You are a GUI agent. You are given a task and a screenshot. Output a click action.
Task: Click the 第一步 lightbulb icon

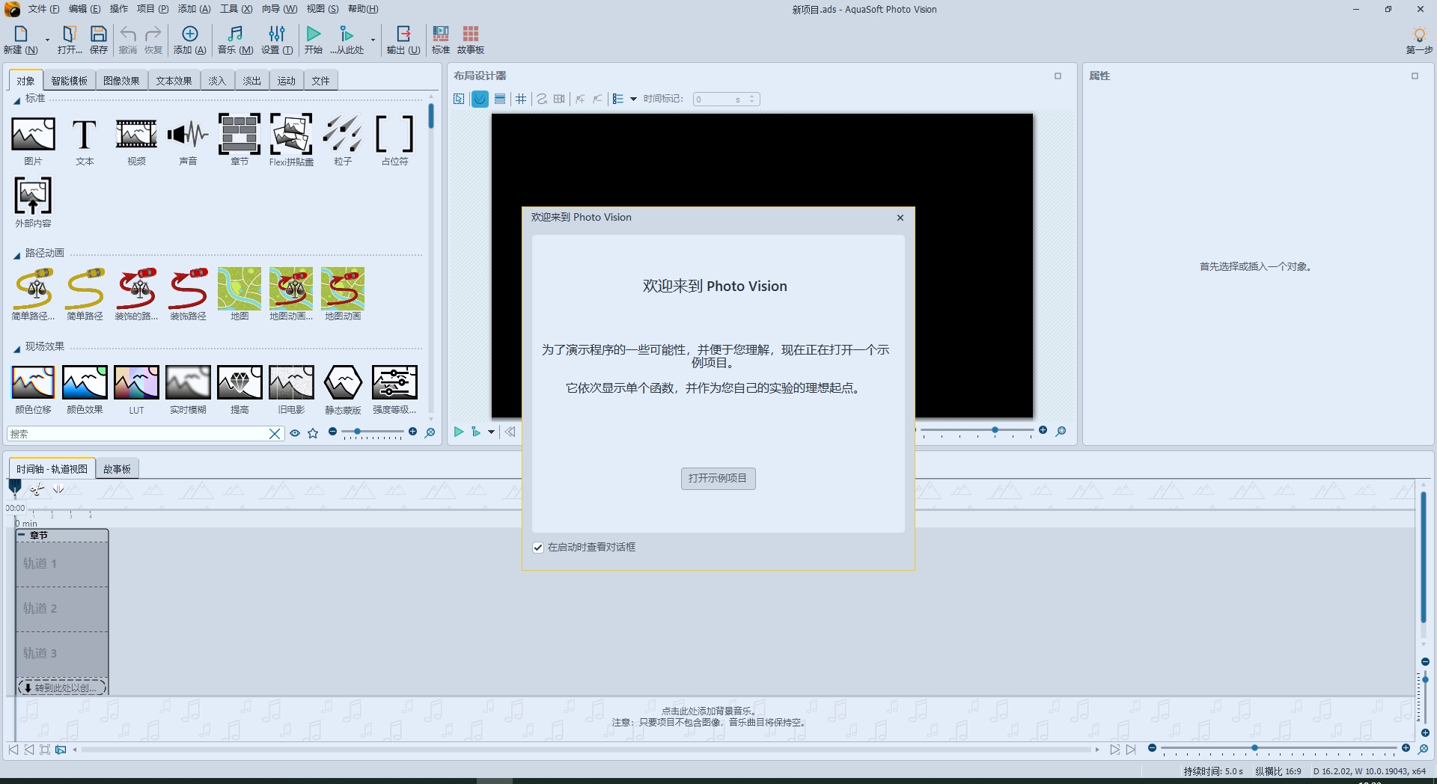pos(1419,34)
